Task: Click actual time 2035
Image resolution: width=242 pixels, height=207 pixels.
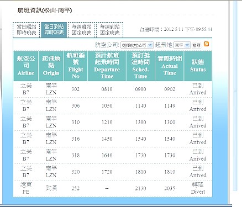Action: (170, 188)
